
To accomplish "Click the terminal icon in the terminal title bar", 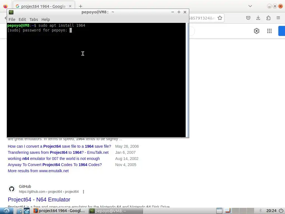I will tap(11, 12).
